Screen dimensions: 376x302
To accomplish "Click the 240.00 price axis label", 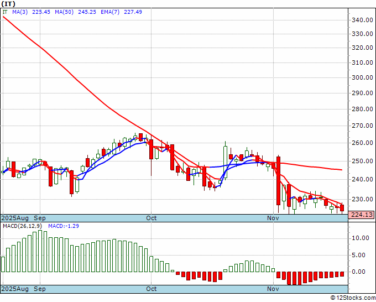I will click(362, 180).
